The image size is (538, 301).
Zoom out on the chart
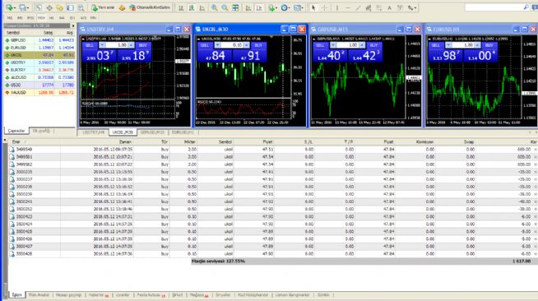225,7
